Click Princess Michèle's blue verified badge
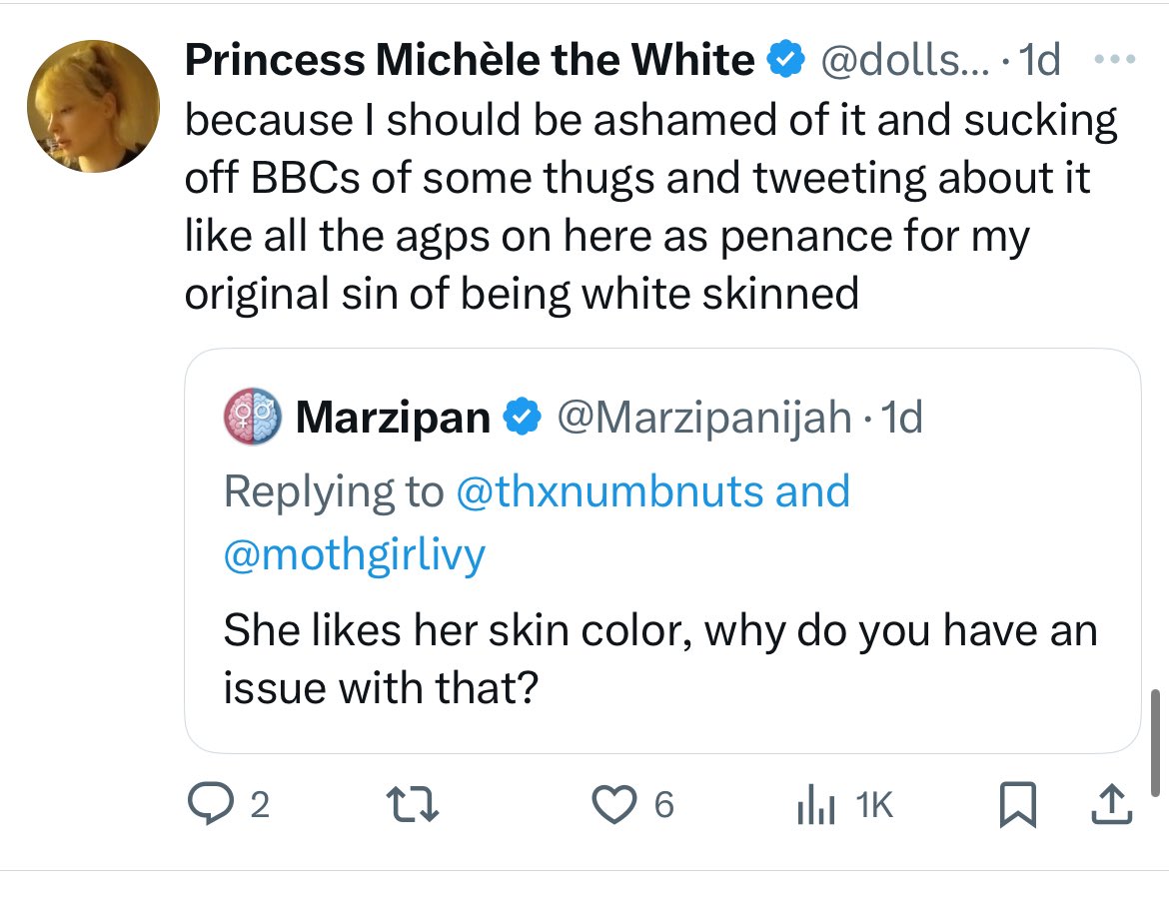 786,62
